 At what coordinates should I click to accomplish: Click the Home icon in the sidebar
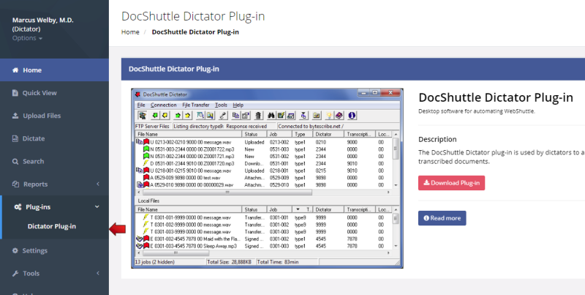pos(15,70)
